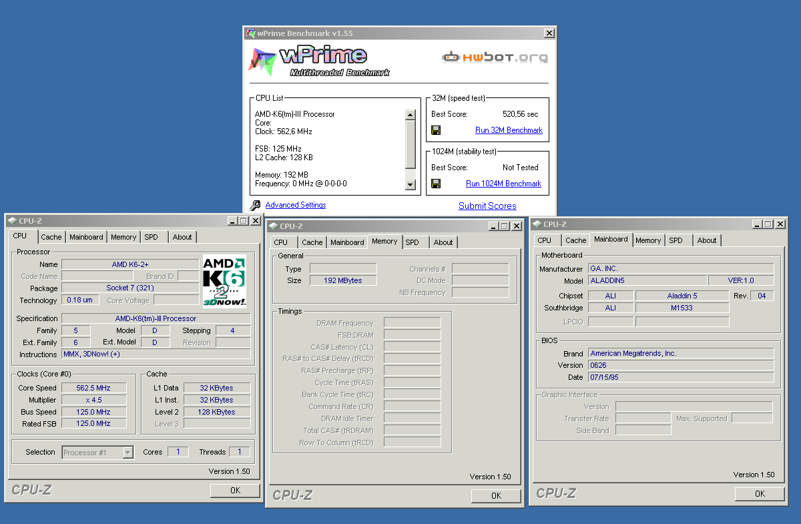The image size is (801, 524).
Task: Click the wPrime logo graphic
Action: [320, 61]
